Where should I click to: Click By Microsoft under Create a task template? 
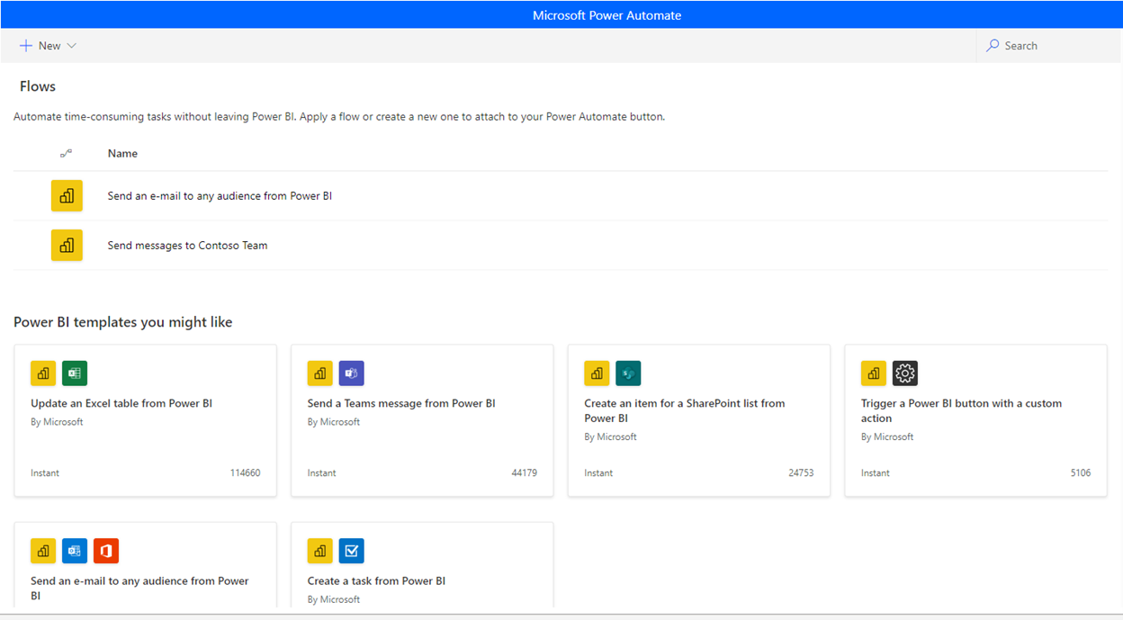(334, 599)
